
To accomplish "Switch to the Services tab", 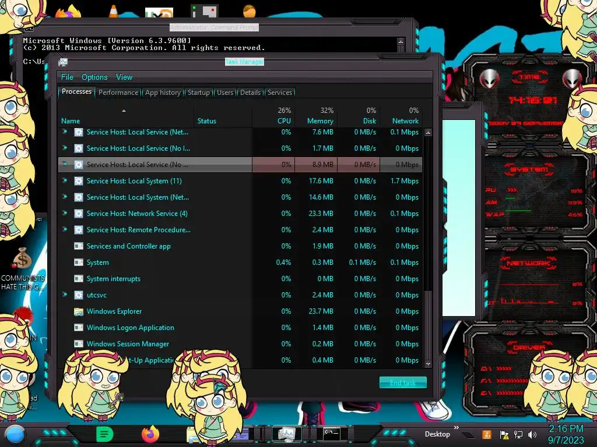I will [279, 93].
